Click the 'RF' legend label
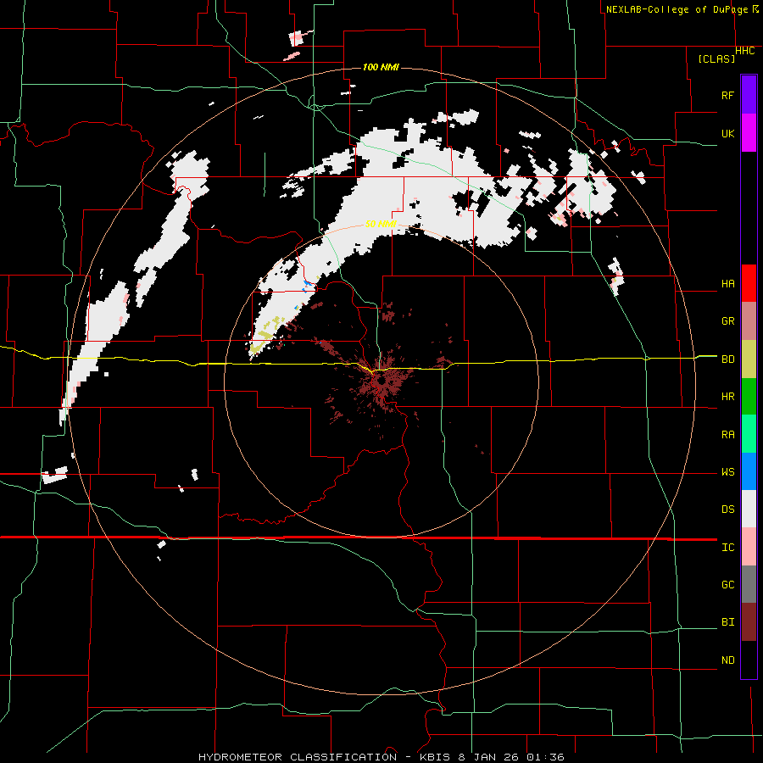Image resolution: width=763 pixels, height=763 pixels. [728, 95]
